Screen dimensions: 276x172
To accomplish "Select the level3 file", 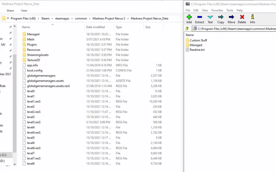I will 28,117.
